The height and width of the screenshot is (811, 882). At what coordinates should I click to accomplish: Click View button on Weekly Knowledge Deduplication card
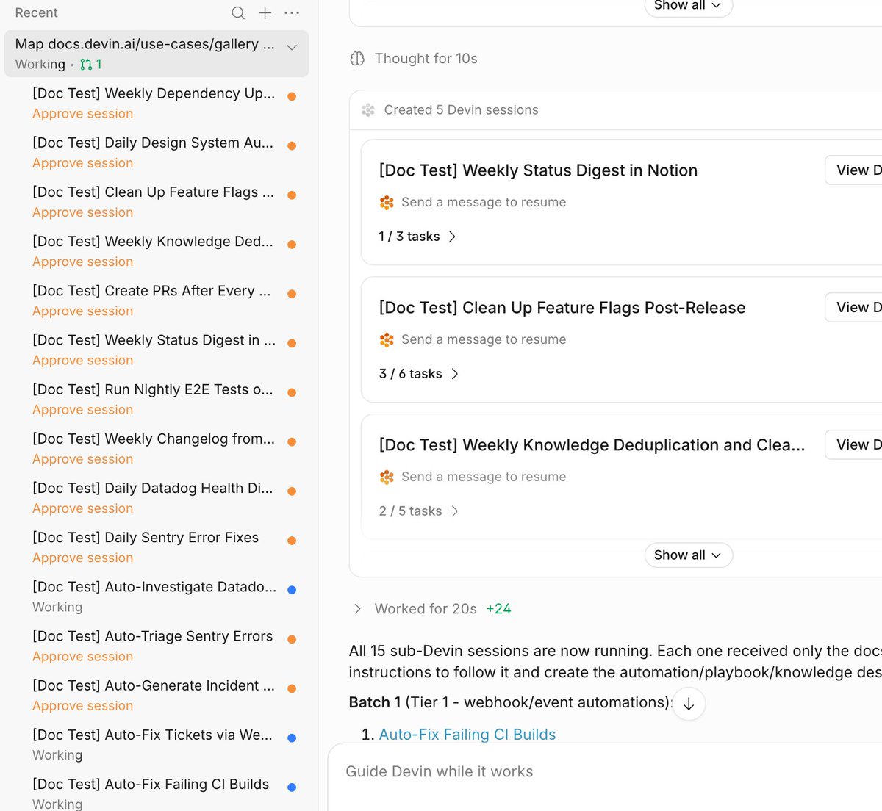(x=854, y=445)
